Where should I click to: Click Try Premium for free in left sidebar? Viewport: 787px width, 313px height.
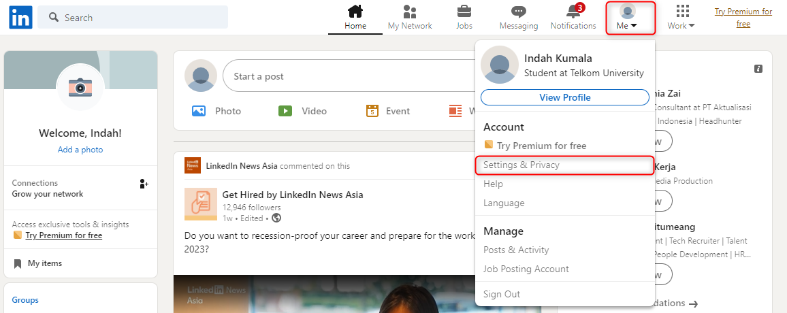(x=64, y=235)
